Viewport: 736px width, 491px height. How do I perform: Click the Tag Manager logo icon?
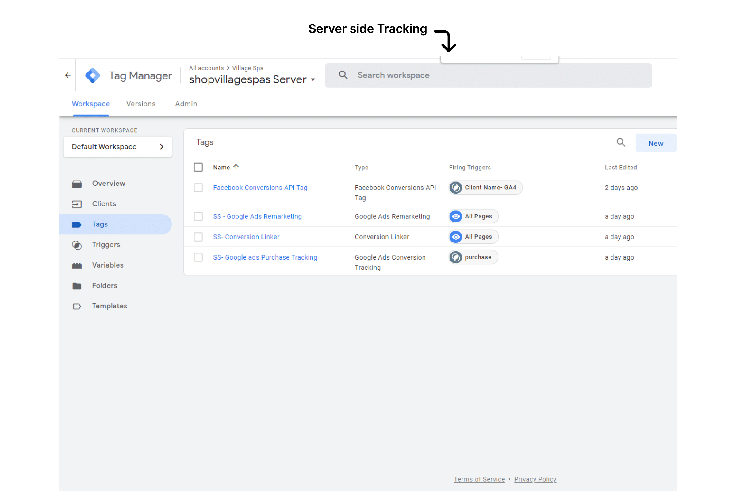93,75
